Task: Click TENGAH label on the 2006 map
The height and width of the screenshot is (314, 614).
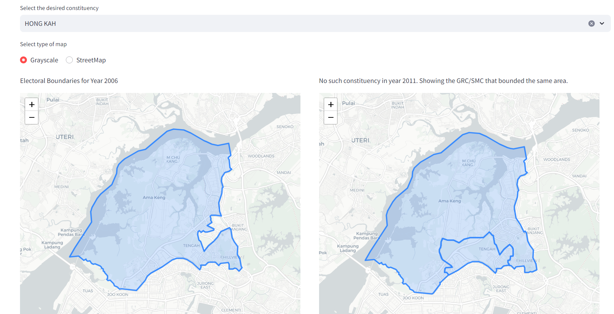Action: [191, 245]
